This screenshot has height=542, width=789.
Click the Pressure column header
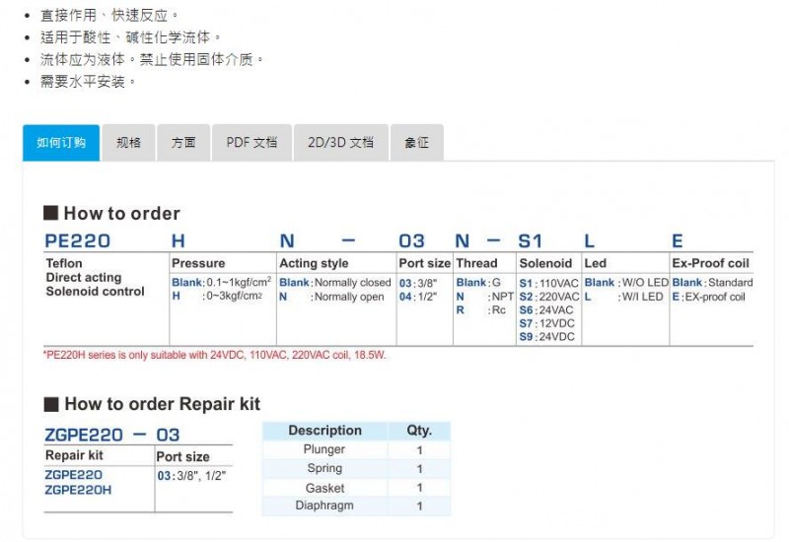198,263
